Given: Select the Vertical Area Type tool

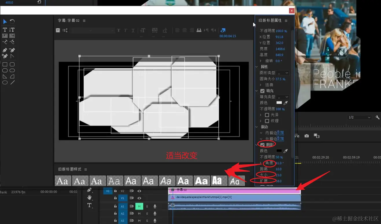Looking at the screenshot, I should click(x=12, y=36).
